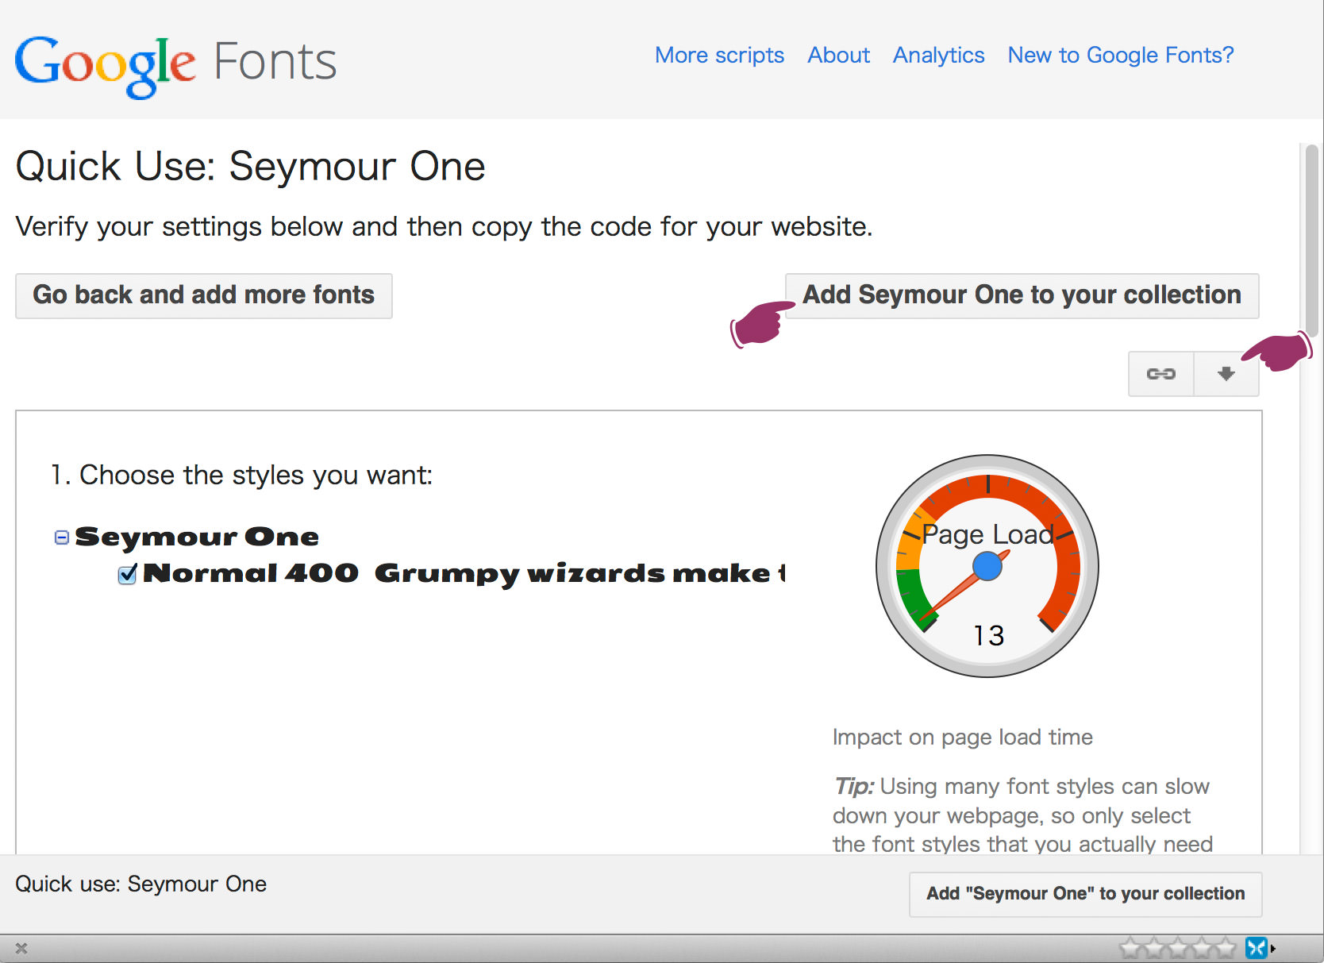This screenshot has height=963, width=1324.
Task: Click the Grumpy wizards make preview text
Action: point(580,573)
